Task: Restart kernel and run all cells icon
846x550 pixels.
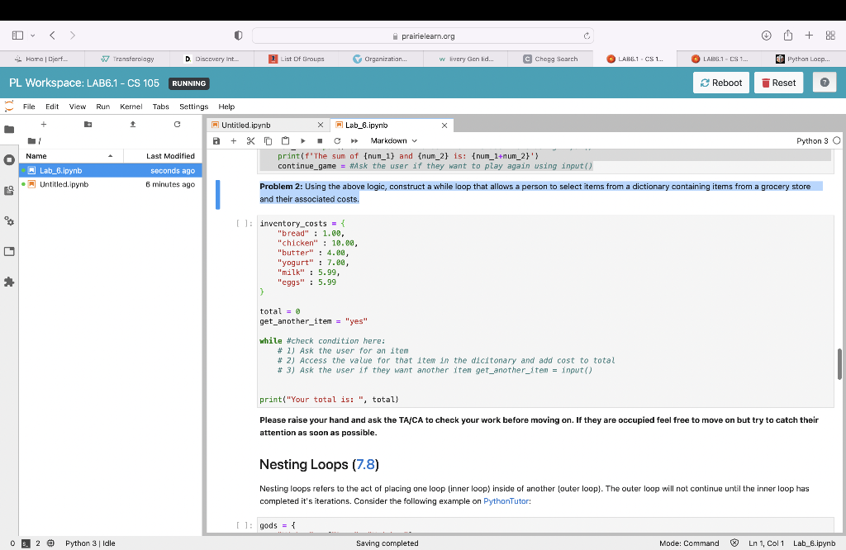Action: pos(354,141)
